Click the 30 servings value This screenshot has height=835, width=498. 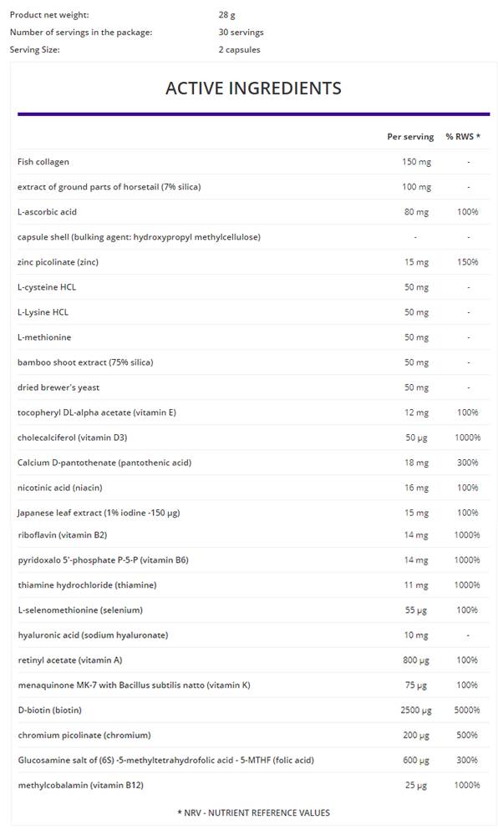pos(241,33)
